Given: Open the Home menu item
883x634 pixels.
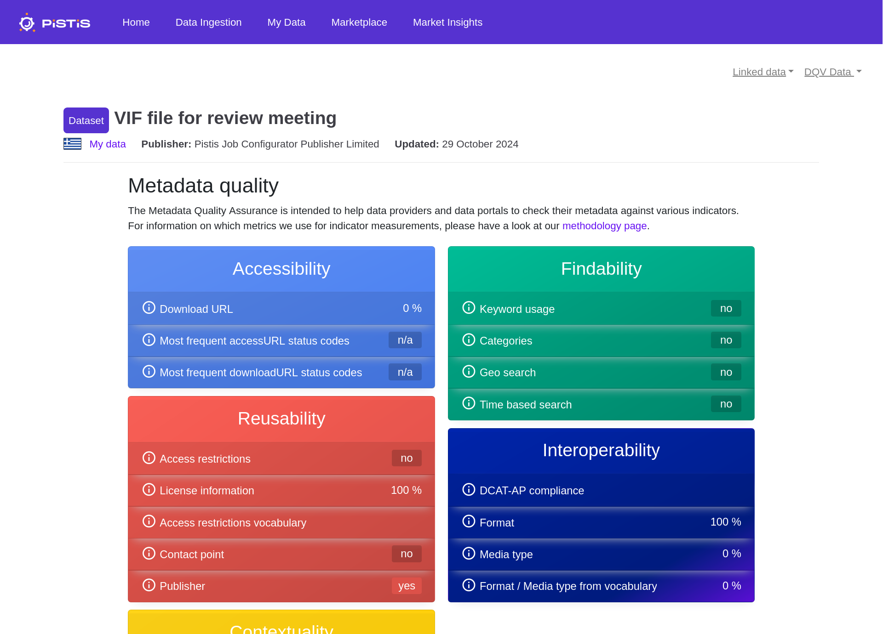Looking at the screenshot, I should click(136, 23).
